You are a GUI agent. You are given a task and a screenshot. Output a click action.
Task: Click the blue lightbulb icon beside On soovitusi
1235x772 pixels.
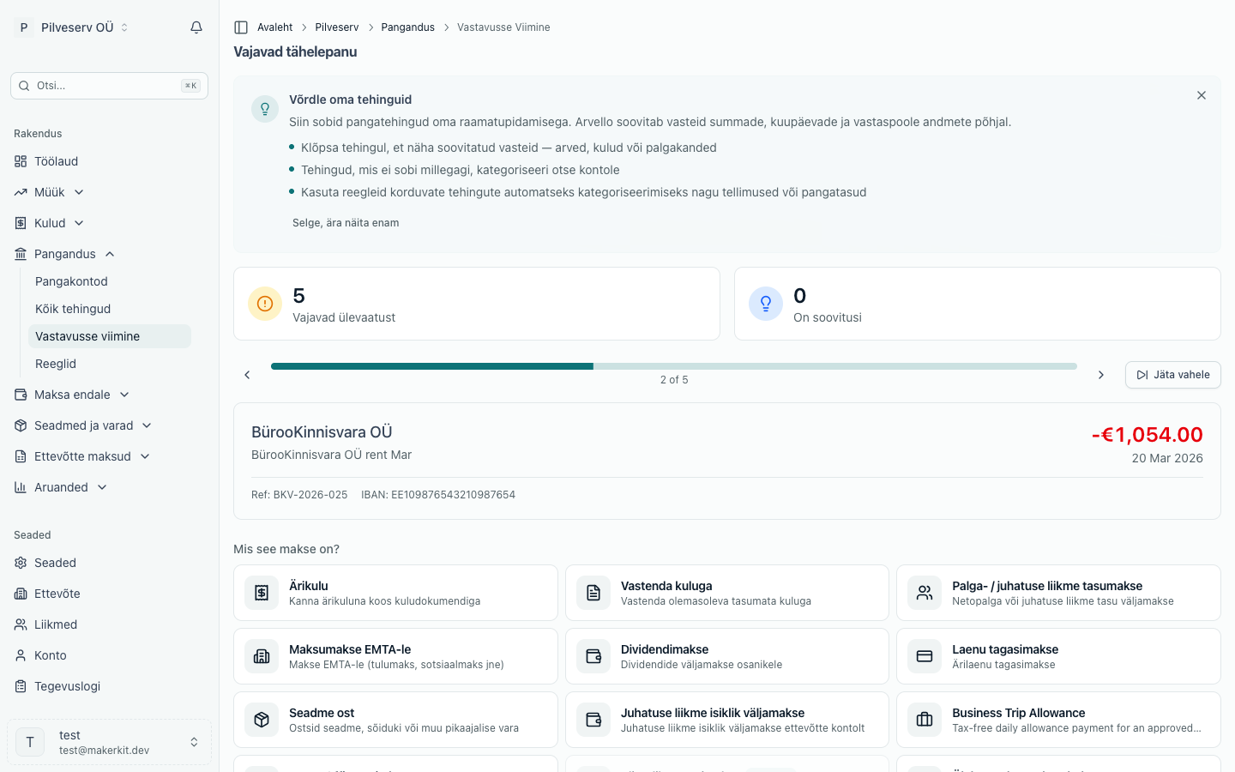(766, 304)
